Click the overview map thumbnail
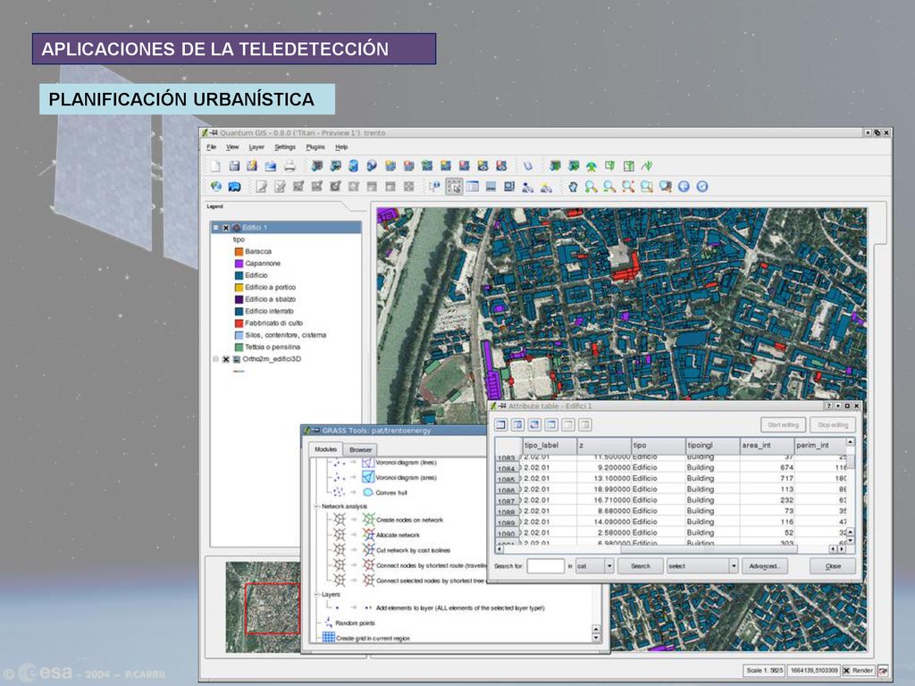 [x=264, y=607]
